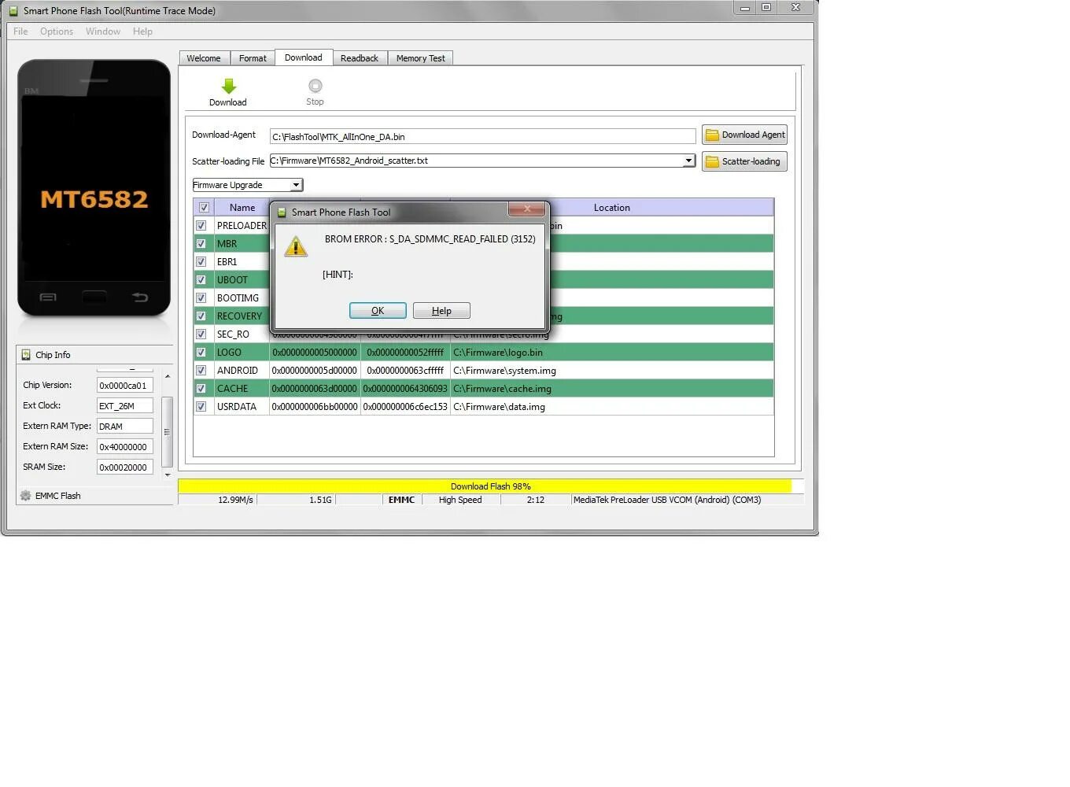The width and height of the screenshot is (1070, 787).
Task: Click the Chip Info scrollbar thumb
Action: 167,431
